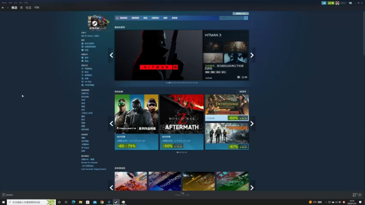365x205 pixels.
Task: Go forward using the forward arrow
Action: coord(7,8)
